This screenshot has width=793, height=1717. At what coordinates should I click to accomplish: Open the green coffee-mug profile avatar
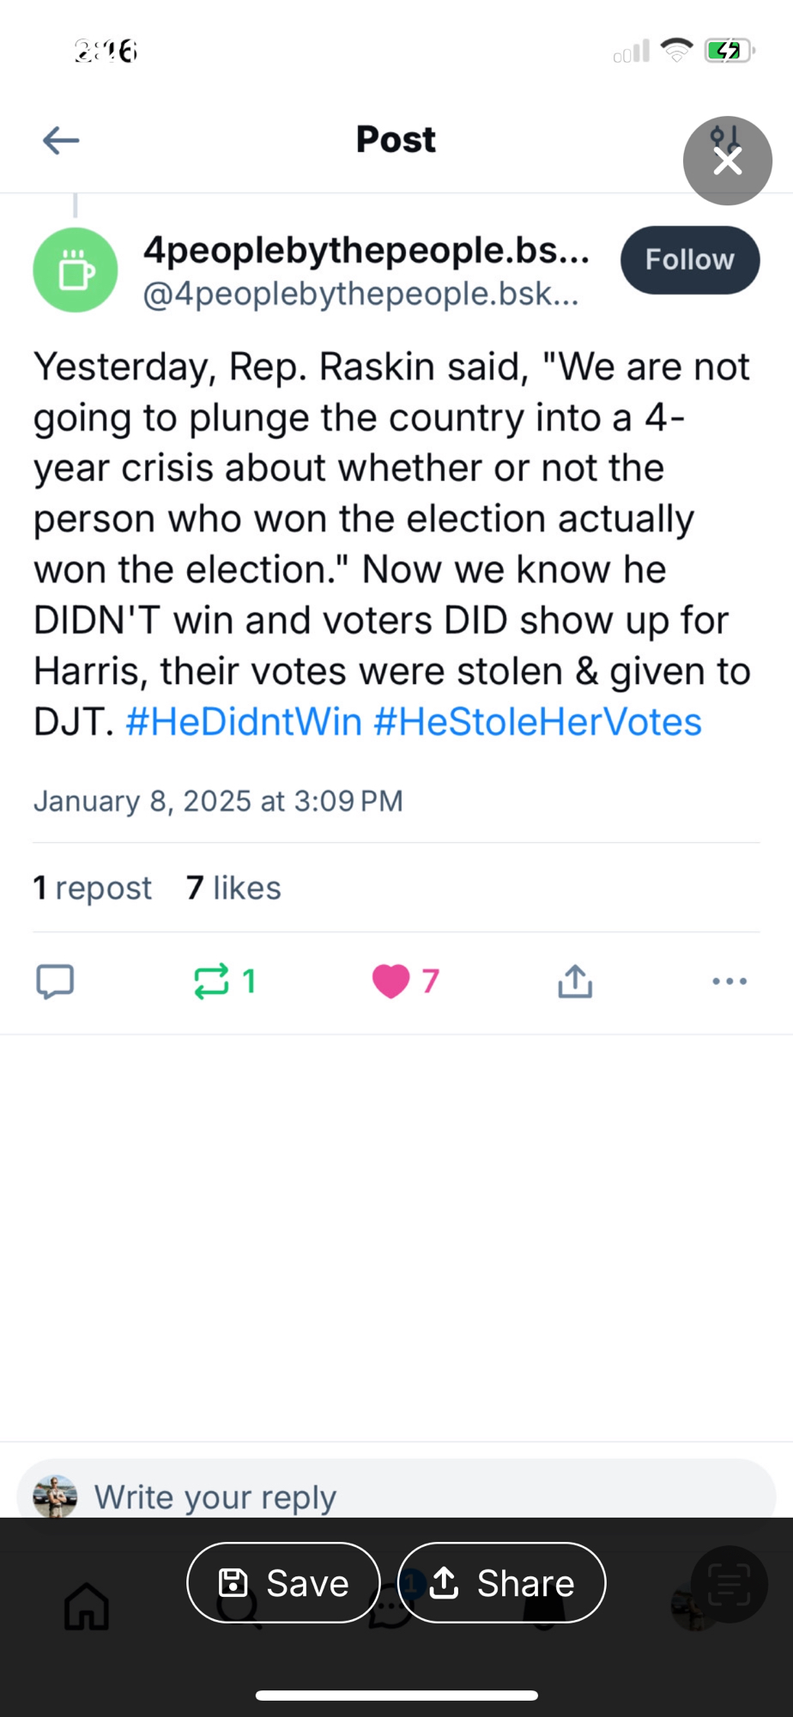click(x=76, y=270)
